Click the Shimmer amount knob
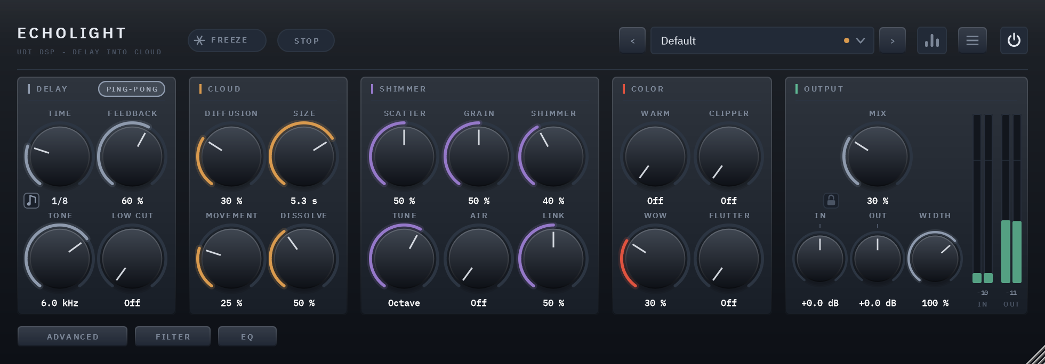The image size is (1045, 364). [553, 156]
